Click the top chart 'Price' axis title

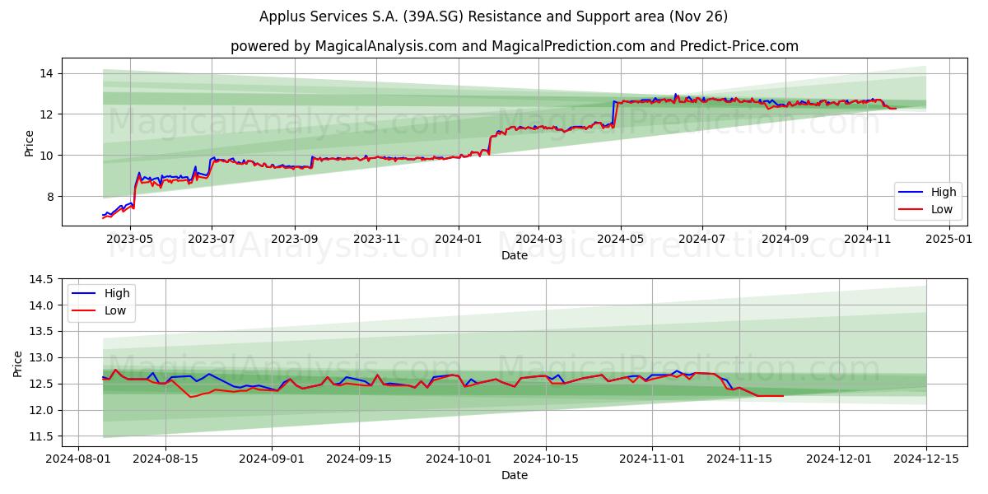coord(30,142)
